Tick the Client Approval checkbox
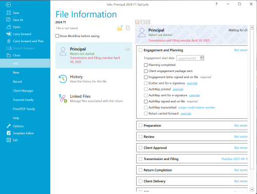This screenshot has width=257, height=194. pos(140,148)
